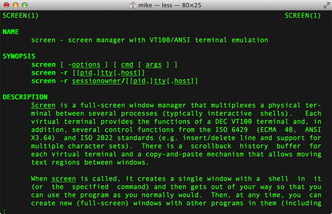Click the underlined 'sessionowner' text

coord(96,81)
